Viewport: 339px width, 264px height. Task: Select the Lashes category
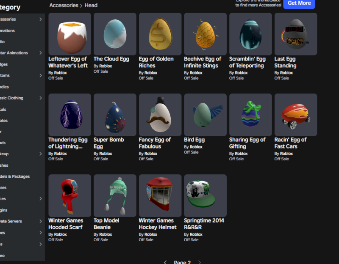click(4, 165)
